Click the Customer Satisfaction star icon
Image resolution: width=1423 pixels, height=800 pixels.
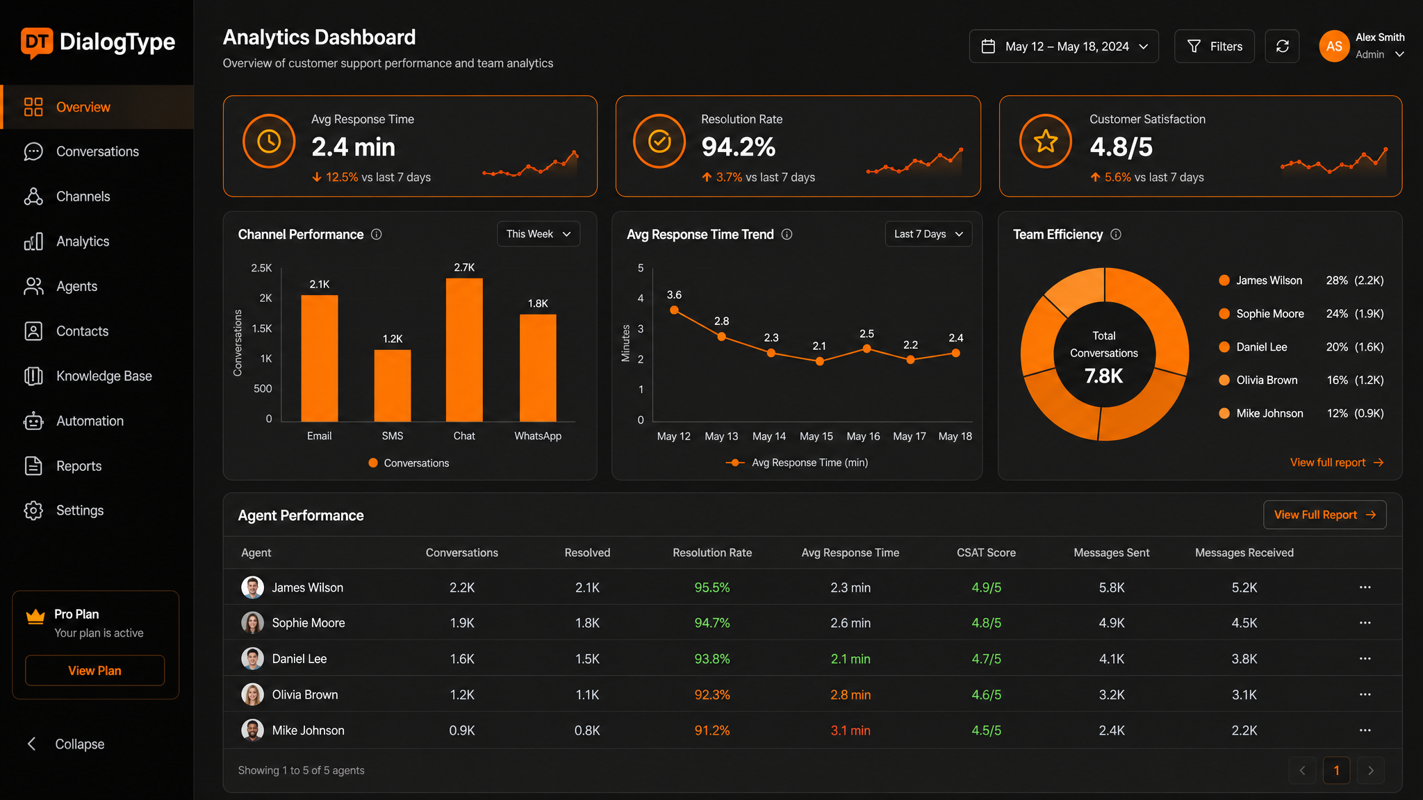click(x=1045, y=141)
